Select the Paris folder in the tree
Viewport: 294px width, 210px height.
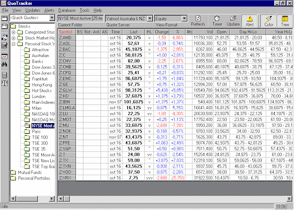coord(36,132)
